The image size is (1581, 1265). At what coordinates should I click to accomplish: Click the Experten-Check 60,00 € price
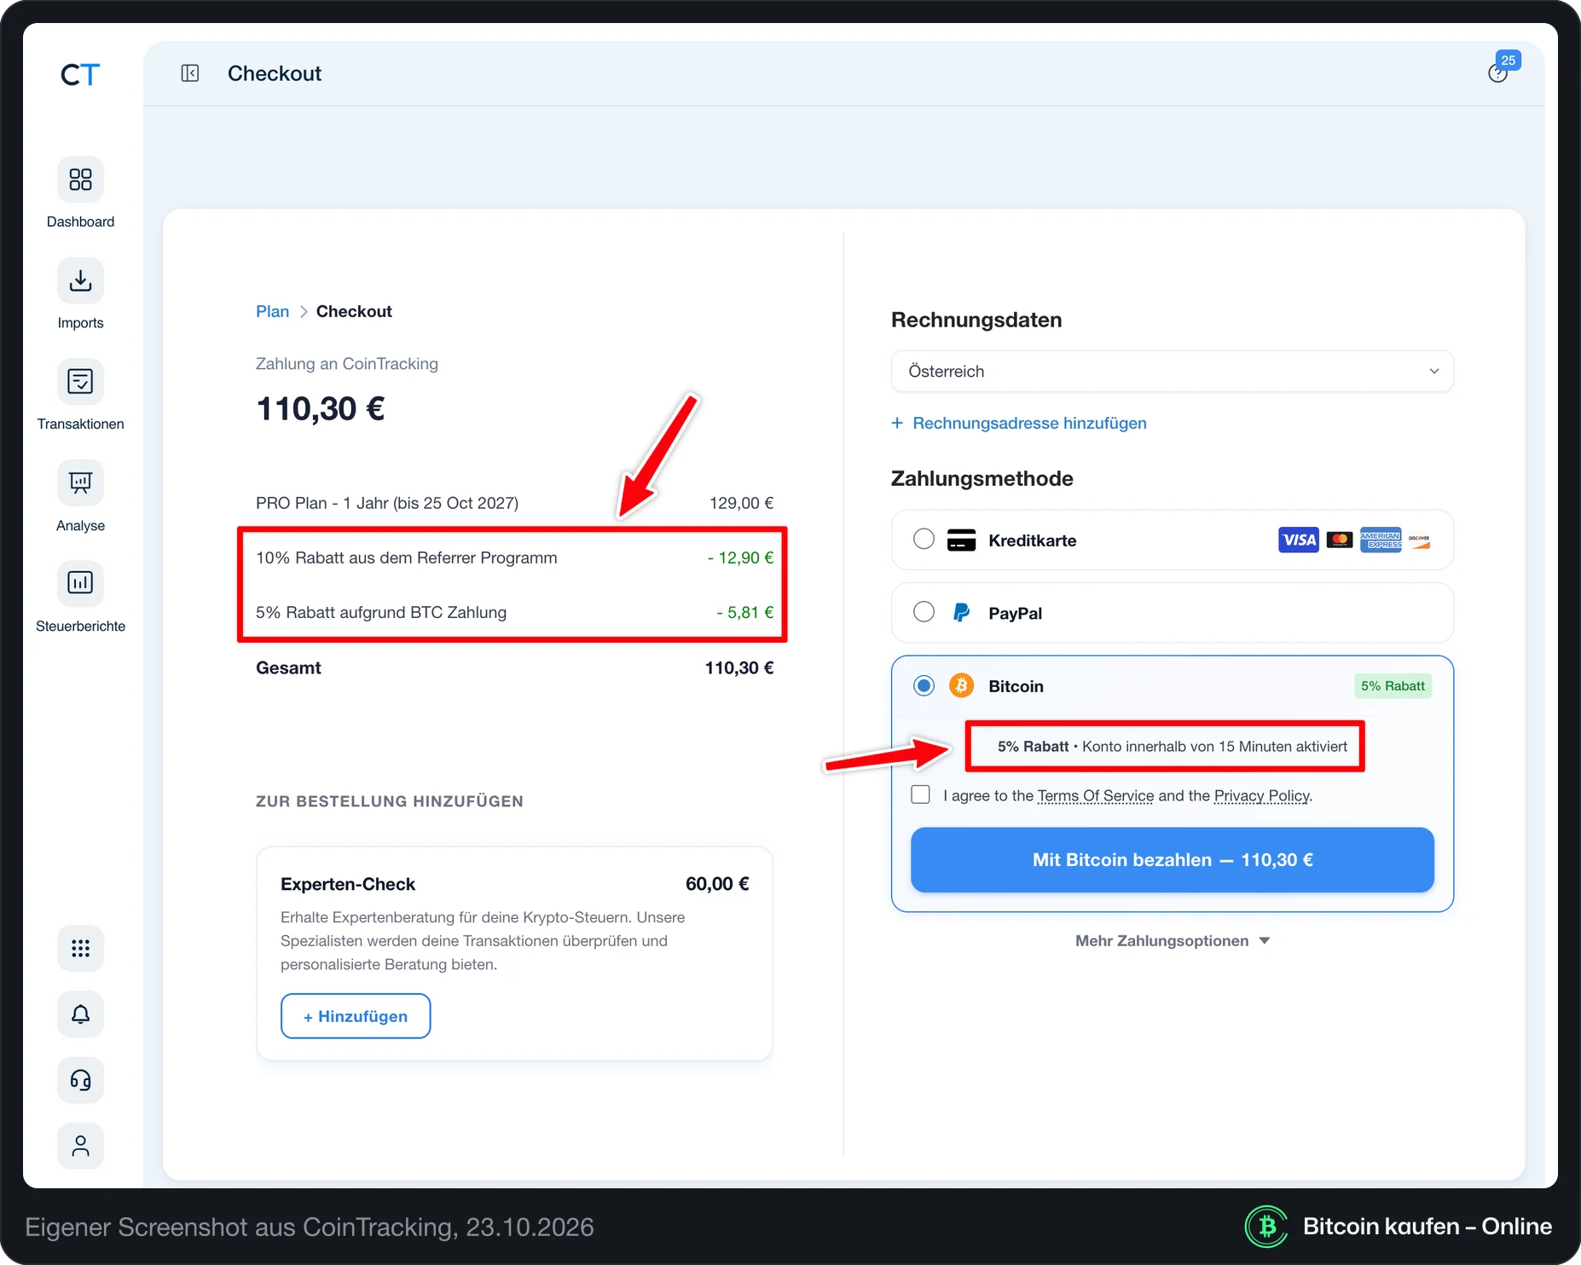[x=717, y=884]
